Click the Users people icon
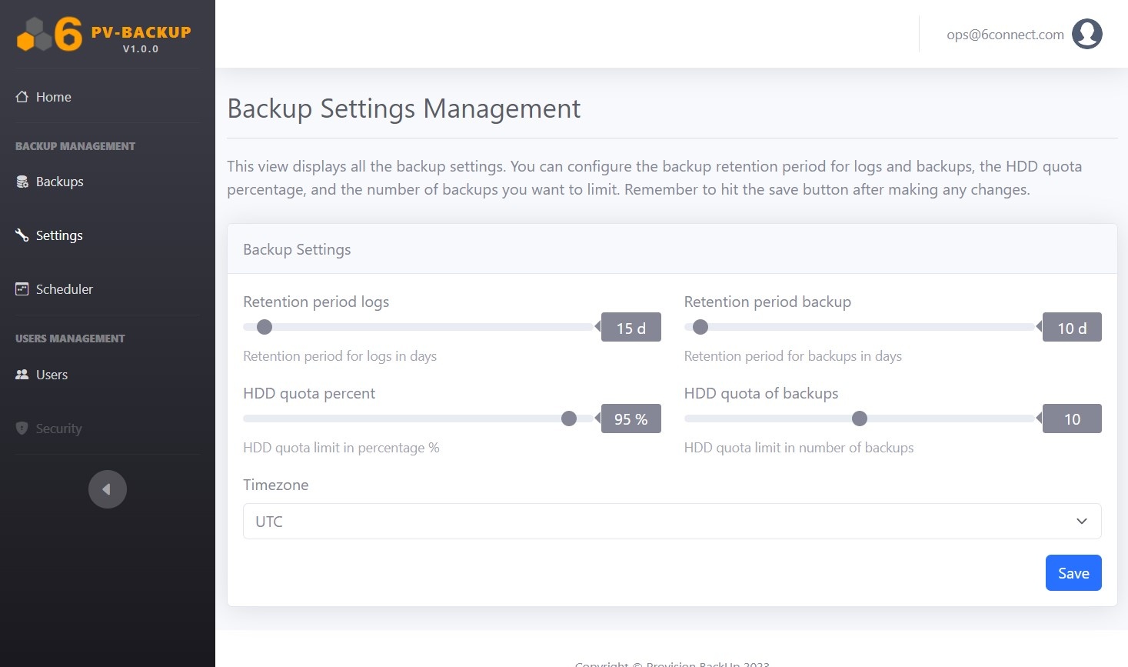The height and width of the screenshot is (667, 1128). pyautogui.click(x=22, y=375)
